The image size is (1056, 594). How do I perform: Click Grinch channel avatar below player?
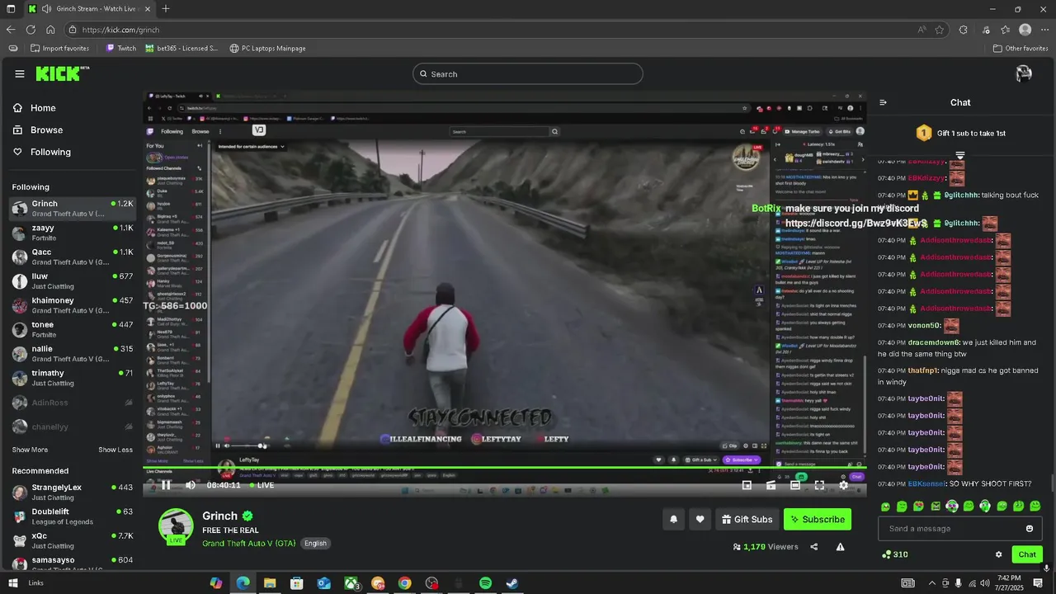click(x=176, y=527)
